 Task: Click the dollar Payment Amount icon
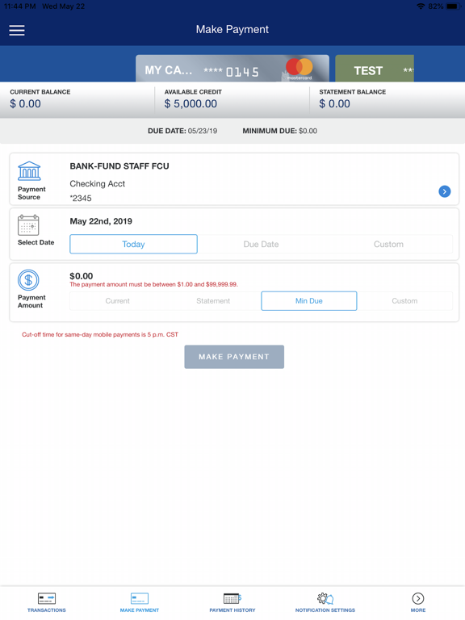click(28, 280)
